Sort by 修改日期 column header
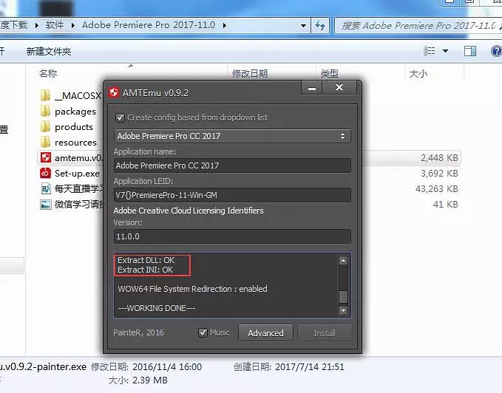The width and height of the screenshot is (502, 393). (x=250, y=74)
